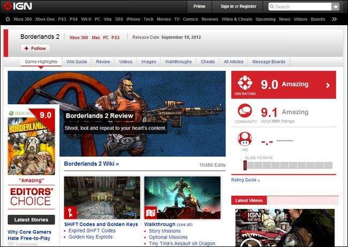348x247 pixels.
Task: Click the Community speech bubble icon
Action: pyautogui.click(x=245, y=112)
